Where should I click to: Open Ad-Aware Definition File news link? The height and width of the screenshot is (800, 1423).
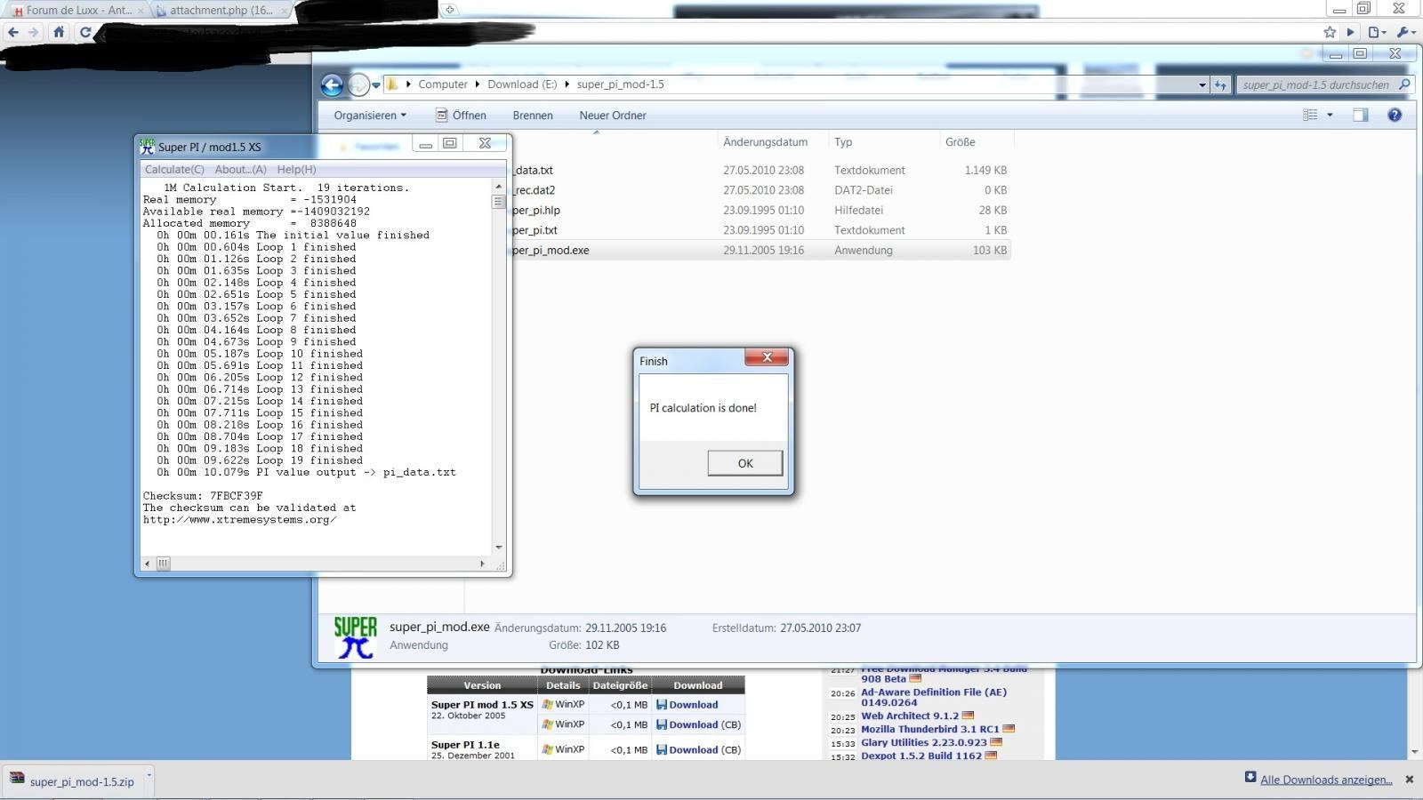click(x=934, y=697)
